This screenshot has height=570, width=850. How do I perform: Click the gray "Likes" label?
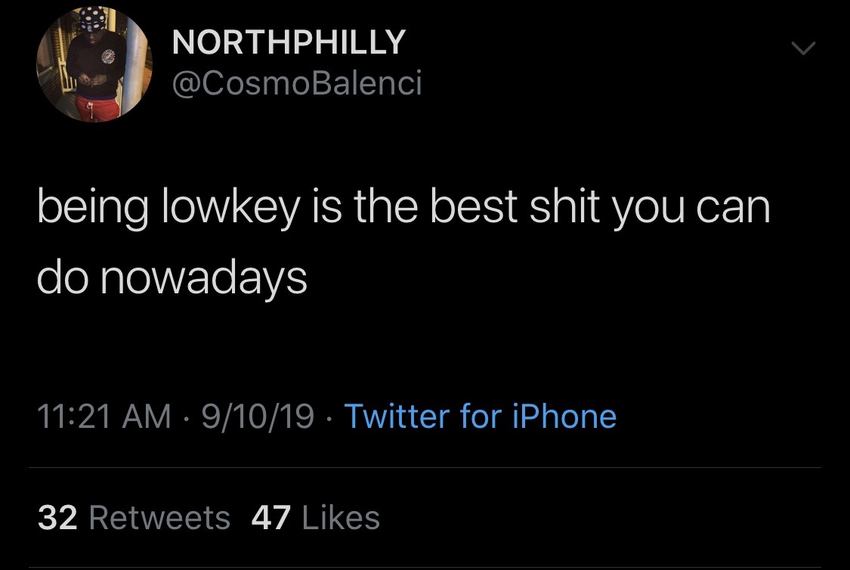(341, 517)
